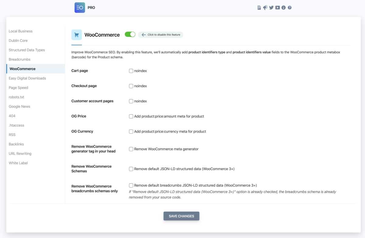The width and height of the screenshot is (365, 238).
Task: Check noindex for Cart page
Action: 131,71
